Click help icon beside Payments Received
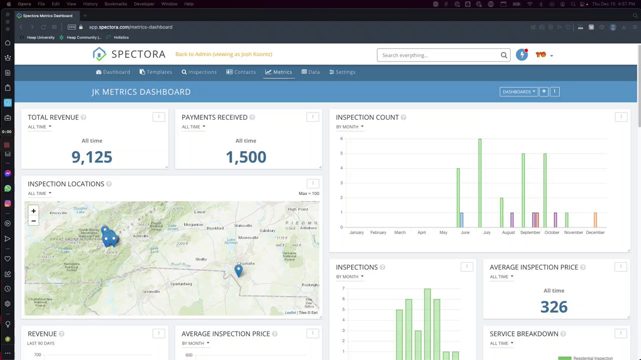 pos(252,117)
